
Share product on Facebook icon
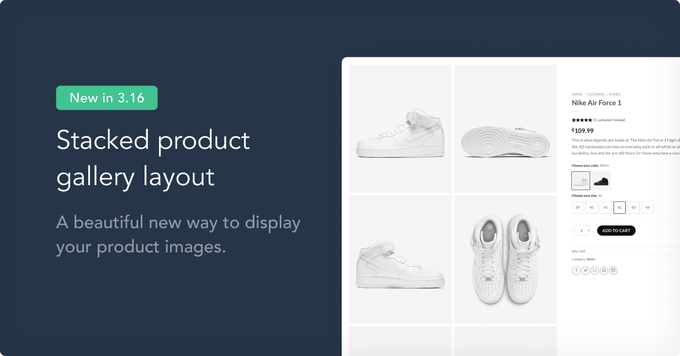[576, 271]
